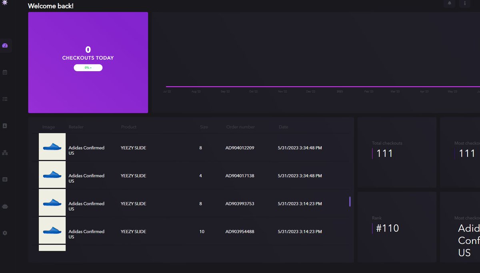Click the Total checkouts label

click(387, 143)
